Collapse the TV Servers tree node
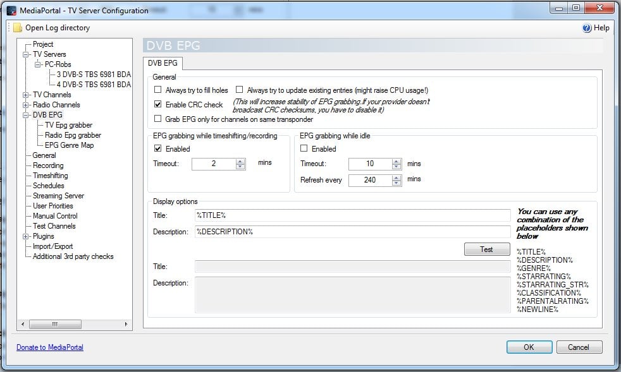 [26, 54]
